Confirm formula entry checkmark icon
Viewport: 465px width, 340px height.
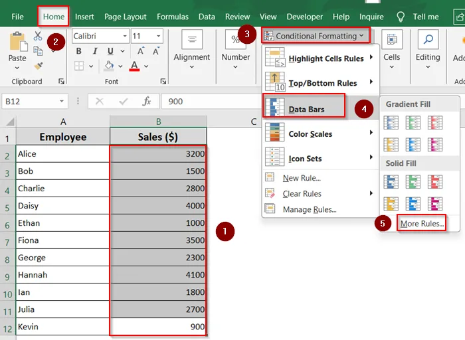(123, 102)
